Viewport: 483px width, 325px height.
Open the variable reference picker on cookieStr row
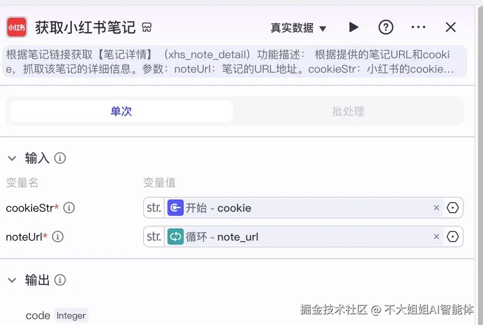(x=453, y=208)
